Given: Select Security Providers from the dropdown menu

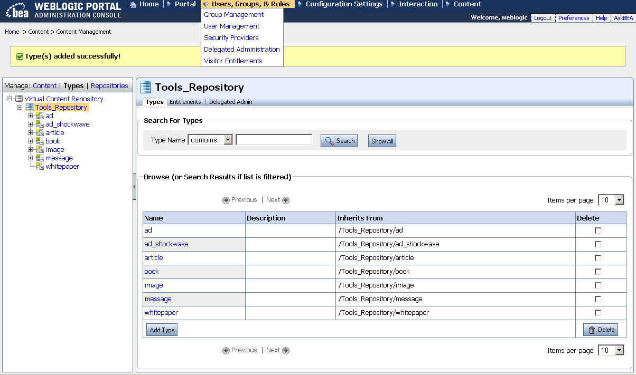Looking at the screenshot, I should [231, 38].
